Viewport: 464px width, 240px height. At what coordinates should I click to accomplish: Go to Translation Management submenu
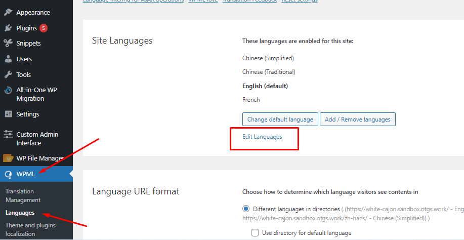pos(23,195)
